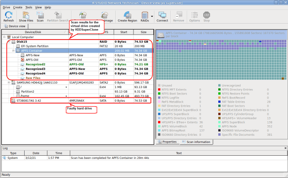Collapse the SAMSUNG HD642JJ drive node
The width and height of the screenshot is (288, 178).
point(9,83)
